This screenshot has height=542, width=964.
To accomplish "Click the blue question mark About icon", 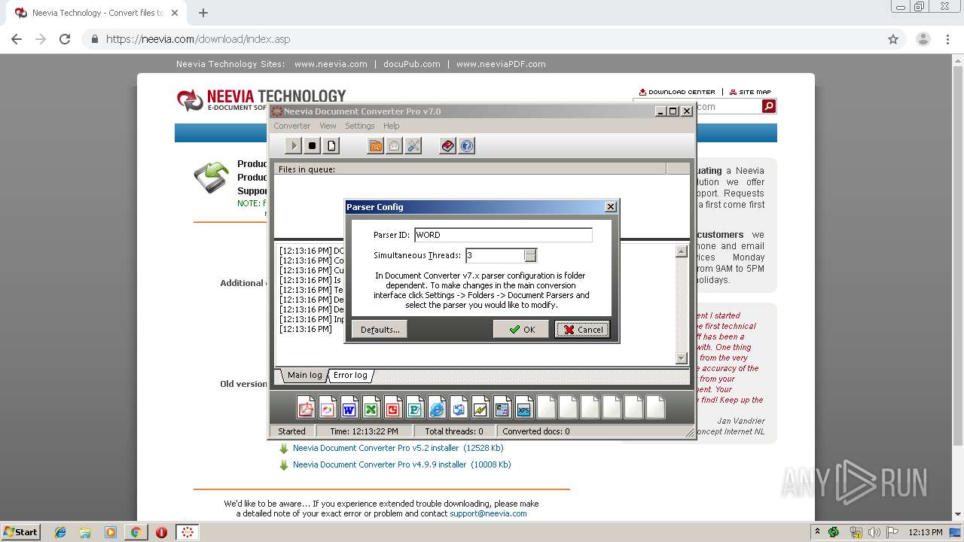I will [467, 146].
